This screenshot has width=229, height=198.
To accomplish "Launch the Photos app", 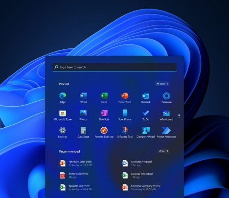I will (83, 115).
